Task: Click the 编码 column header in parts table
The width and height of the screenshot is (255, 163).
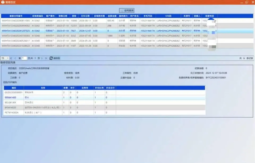Action: pos(14,88)
